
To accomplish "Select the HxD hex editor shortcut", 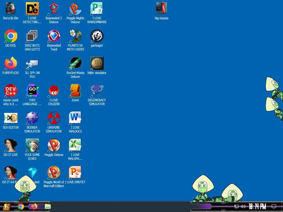I will tap(11, 118).
